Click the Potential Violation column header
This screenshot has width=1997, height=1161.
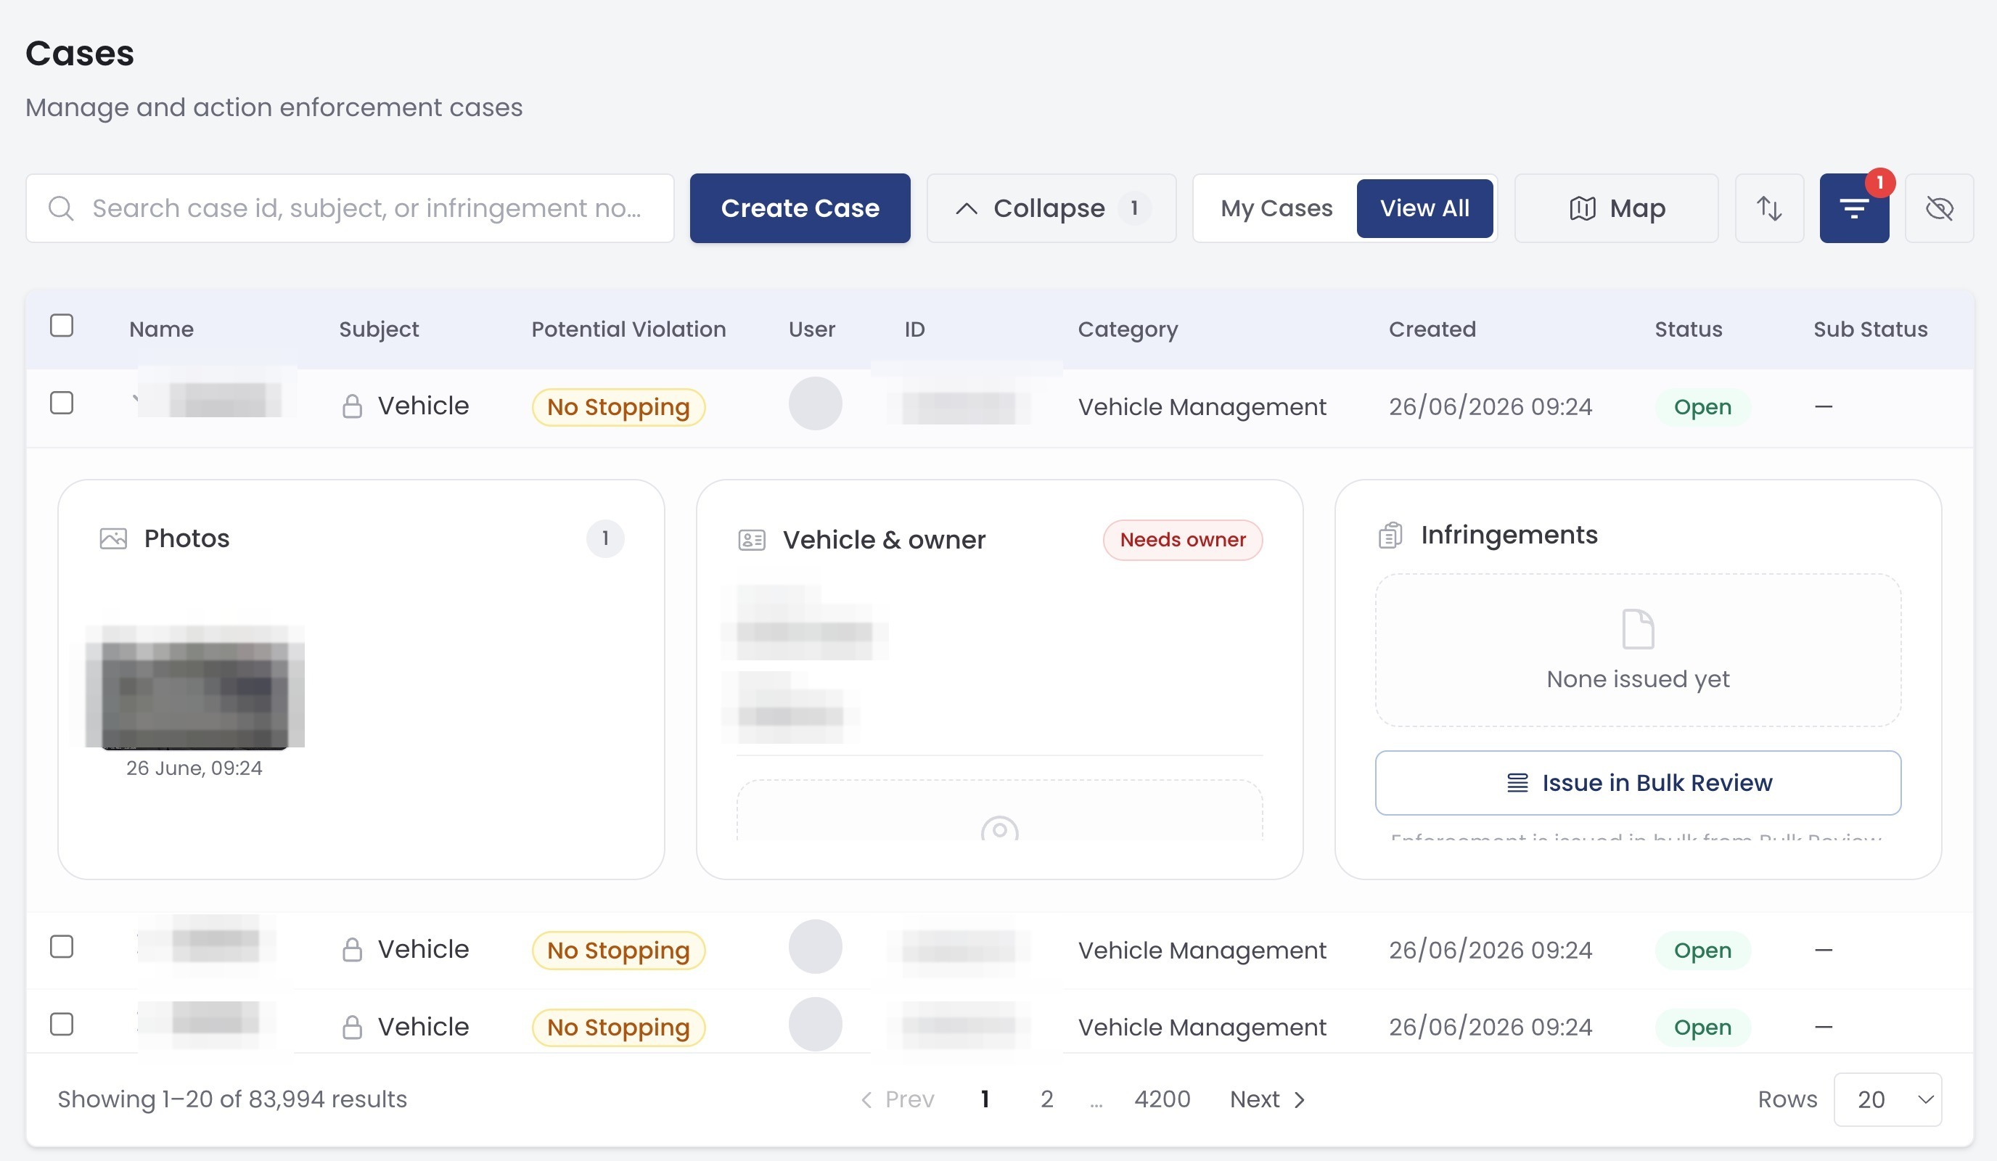click(x=628, y=329)
